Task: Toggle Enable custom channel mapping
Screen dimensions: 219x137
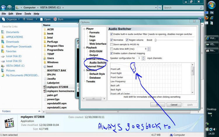Action: [111, 53]
